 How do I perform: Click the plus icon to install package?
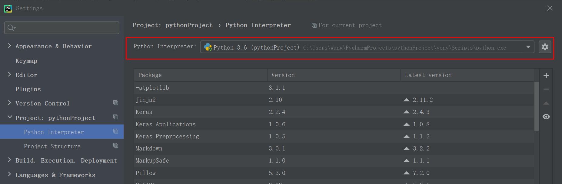[x=546, y=76]
